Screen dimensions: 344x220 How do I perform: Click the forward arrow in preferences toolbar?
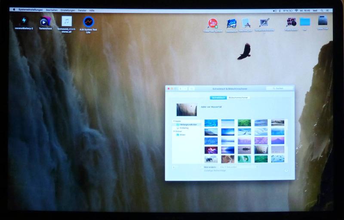tap(185, 89)
